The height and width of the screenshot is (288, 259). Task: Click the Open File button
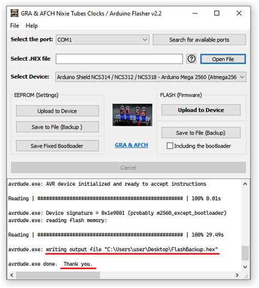point(223,59)
